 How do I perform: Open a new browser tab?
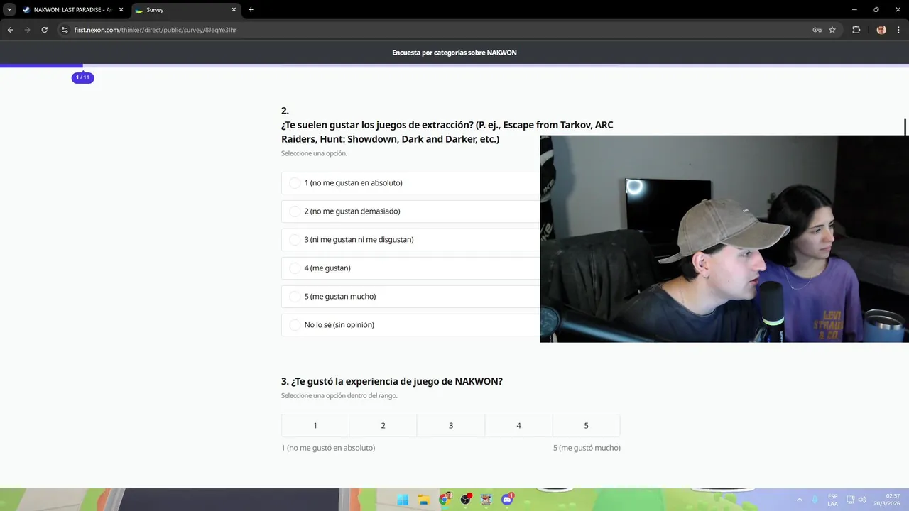[x=251, y=10]
